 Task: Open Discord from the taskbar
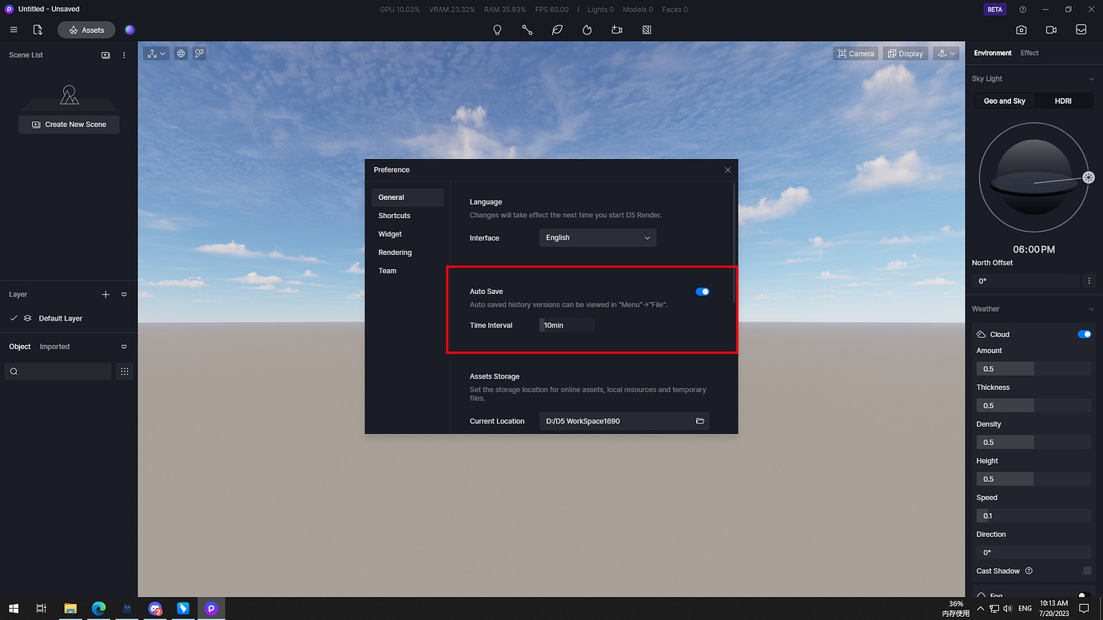[155, 609]
